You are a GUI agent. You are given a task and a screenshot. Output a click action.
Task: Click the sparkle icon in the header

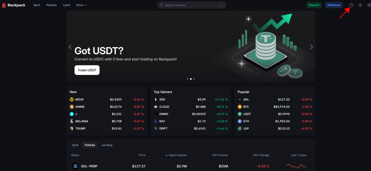[360, 5]
